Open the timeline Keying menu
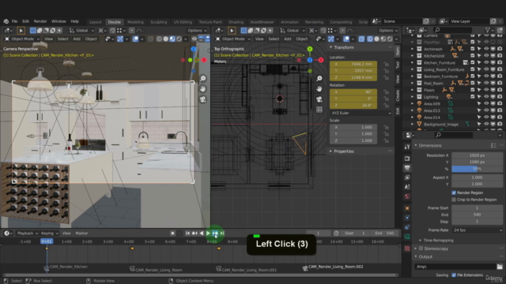This screenshot has height=284, width=506. (49, 234)
